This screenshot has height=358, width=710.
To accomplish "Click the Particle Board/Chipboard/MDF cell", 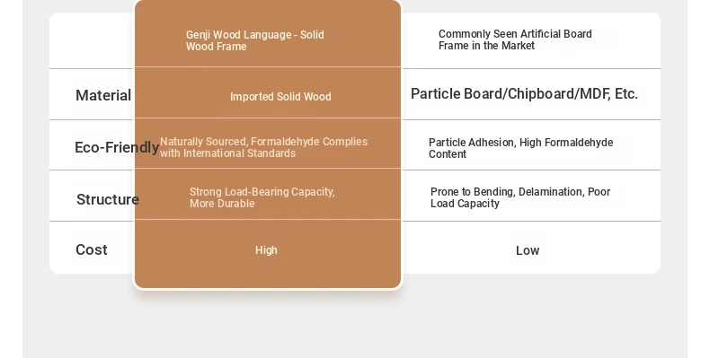I will point(524,94).
